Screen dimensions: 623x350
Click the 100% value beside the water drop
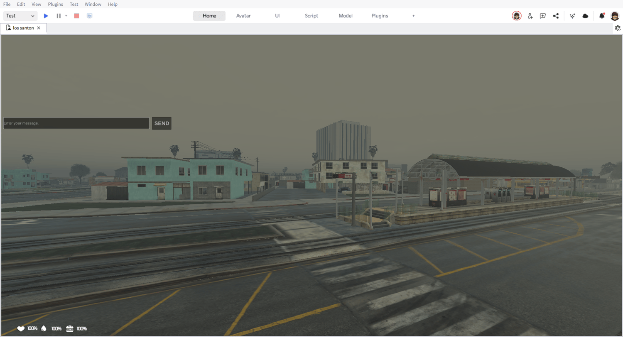(x=56, y=328)
